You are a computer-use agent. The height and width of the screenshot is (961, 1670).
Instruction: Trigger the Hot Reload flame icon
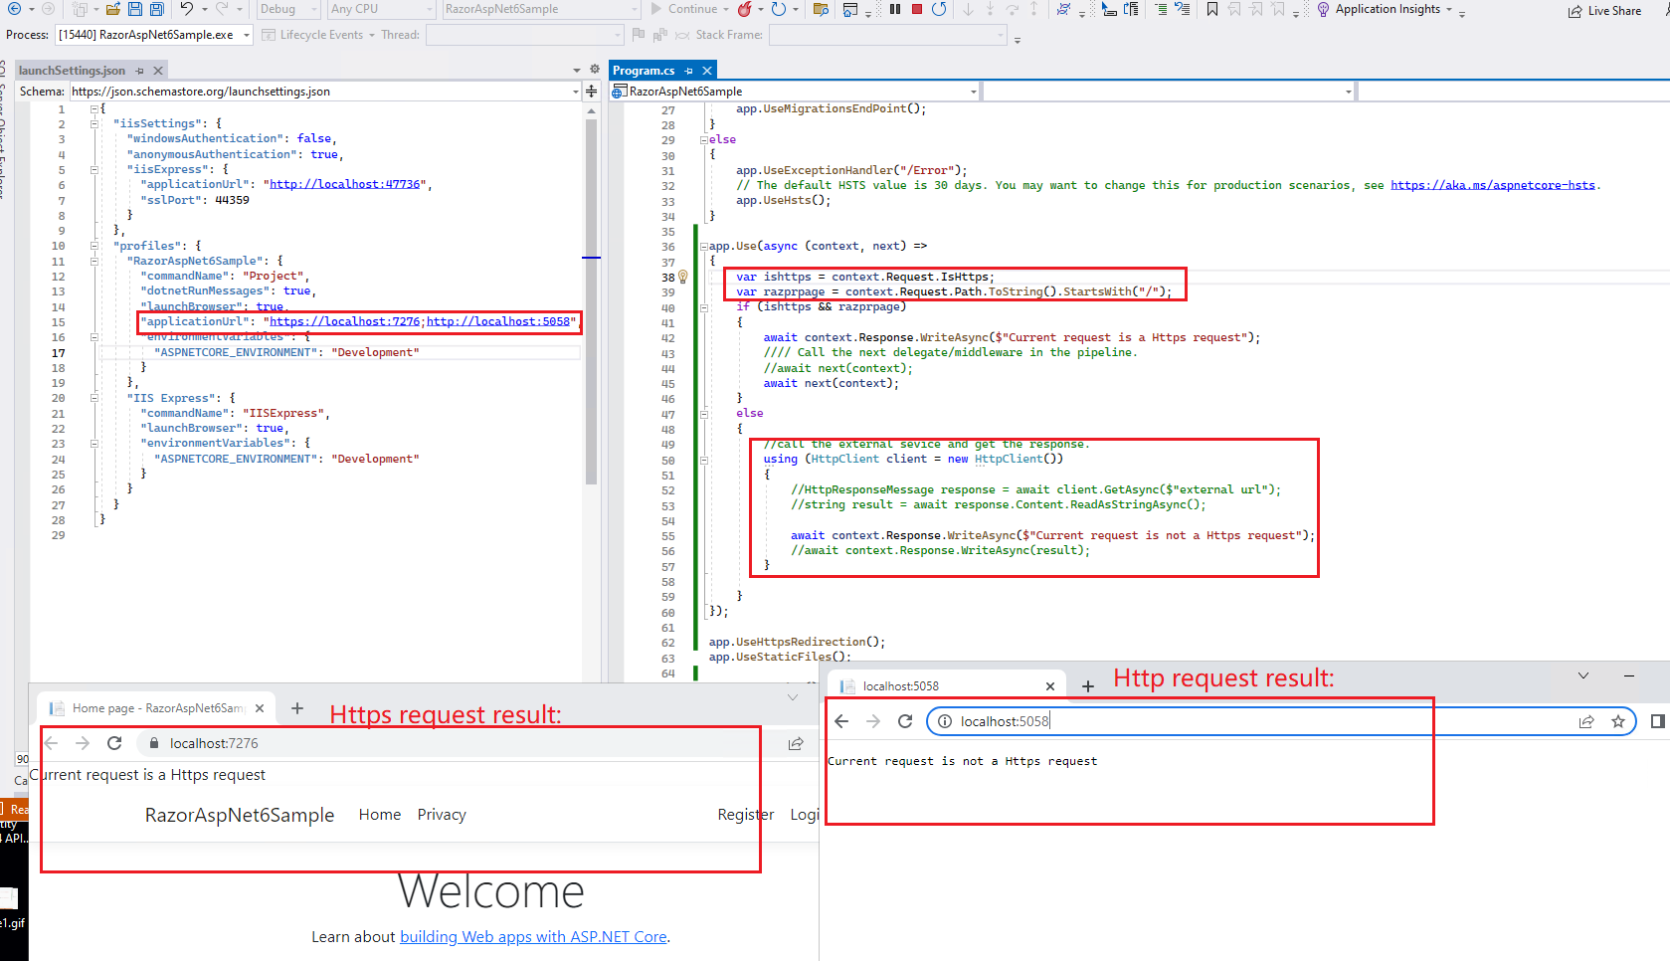click(x=746, y=10)
